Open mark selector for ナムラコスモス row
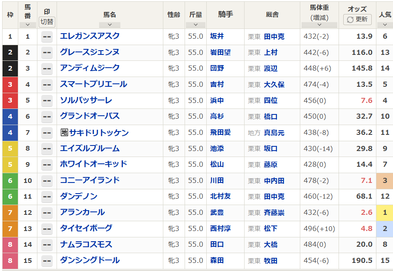The width and height of the screenshot is (393, 271). tap(47, 245)
